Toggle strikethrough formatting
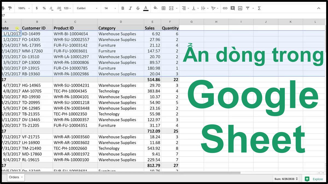The width and height of the screenshot is (328, 184). tap(138, 8)
